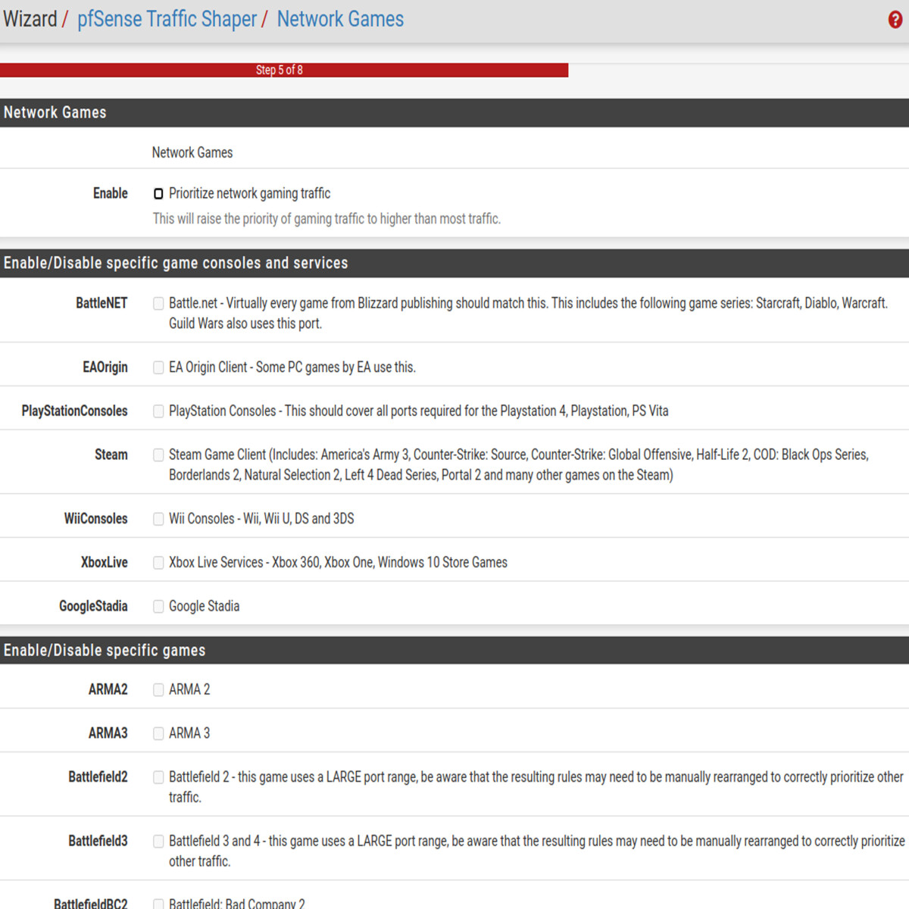Click the 'EAOrigin' row label
The image size is (909, 909).
tap(105, 367)
